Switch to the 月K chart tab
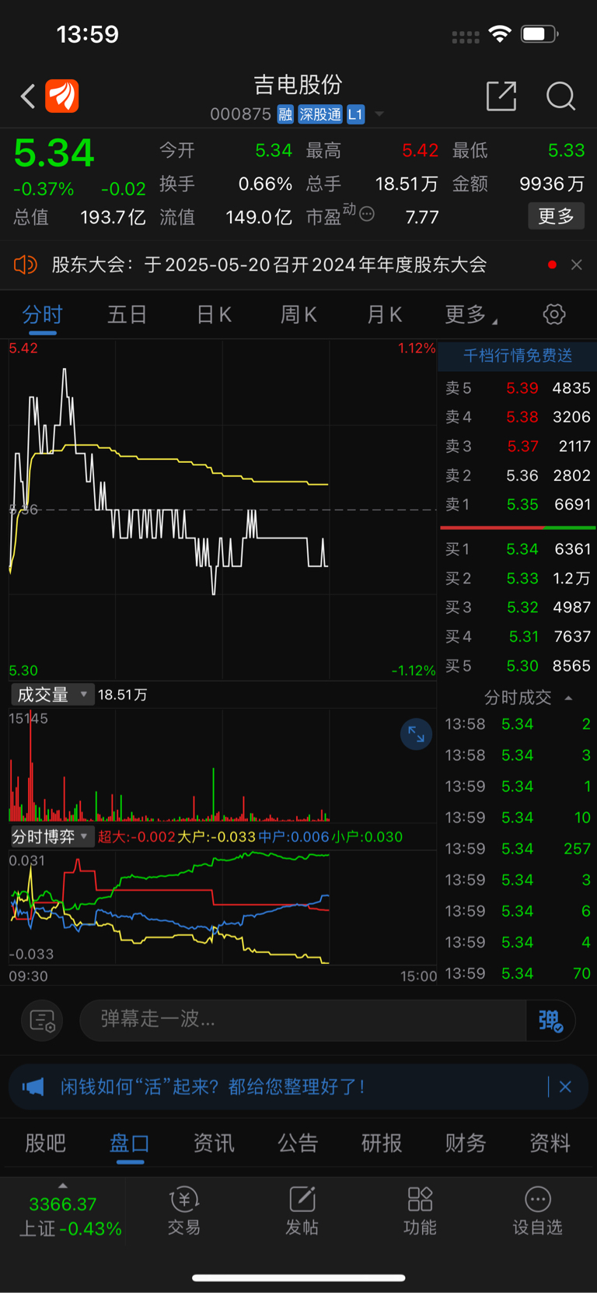This screenshot has width=597, height=1293. point(384,314)
